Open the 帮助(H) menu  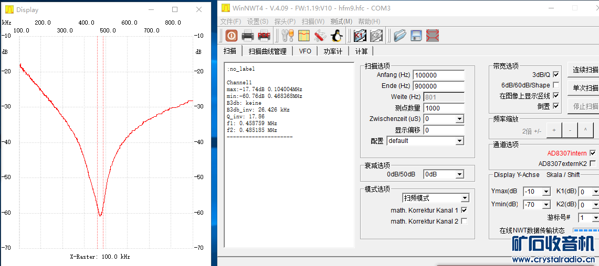coord(369,21)
